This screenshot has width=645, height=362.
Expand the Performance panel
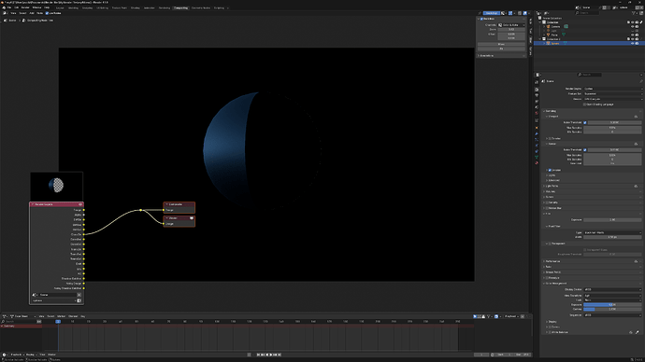552,261
